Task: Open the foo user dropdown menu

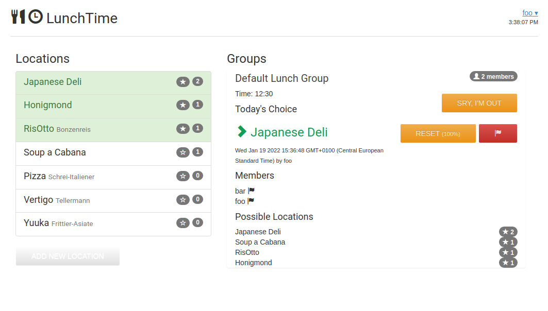Action: tap(530, 13)
